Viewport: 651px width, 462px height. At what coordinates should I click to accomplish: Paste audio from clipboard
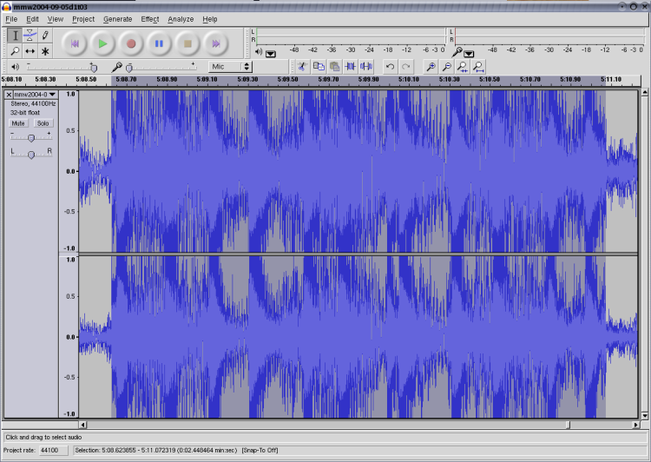click(334, 67)
